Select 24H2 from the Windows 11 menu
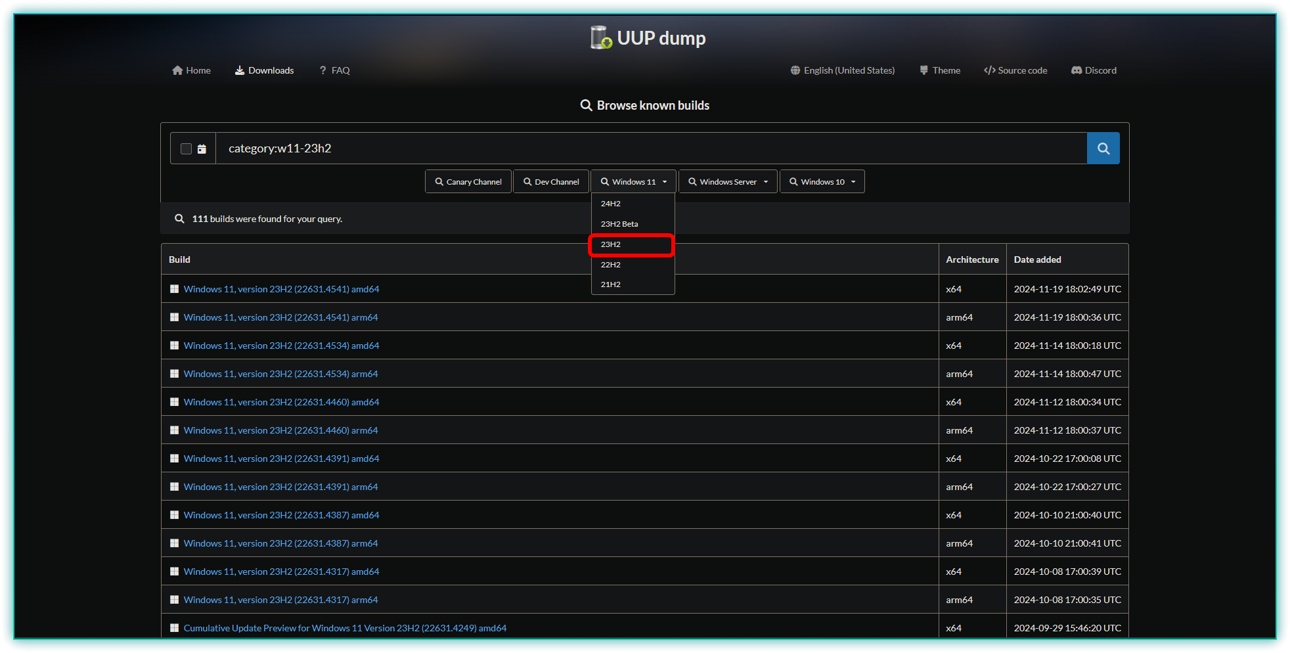Screen dimensions: 1290x653 click(x=633, y=204)
